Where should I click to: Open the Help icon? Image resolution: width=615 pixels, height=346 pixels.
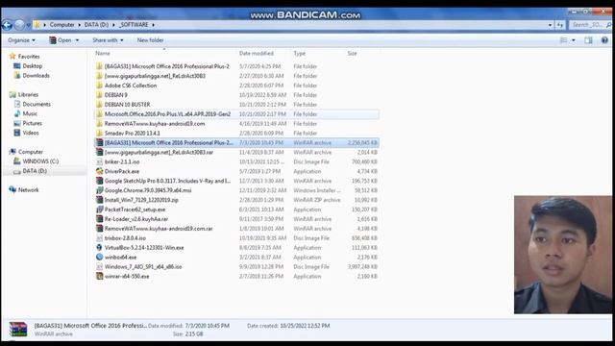point(604,40)
